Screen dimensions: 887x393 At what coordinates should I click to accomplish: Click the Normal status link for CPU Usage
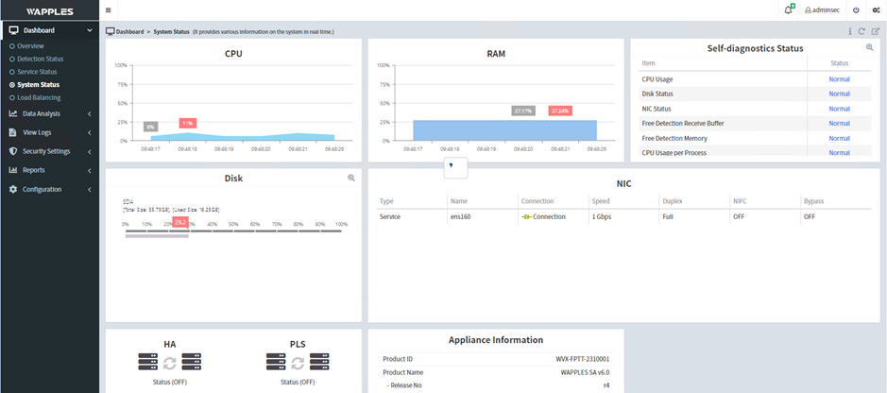tap(839, 79)
